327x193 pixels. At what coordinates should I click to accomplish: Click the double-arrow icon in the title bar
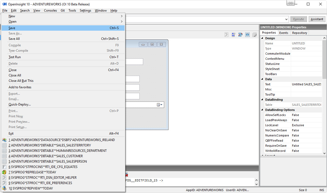(291, 3)
